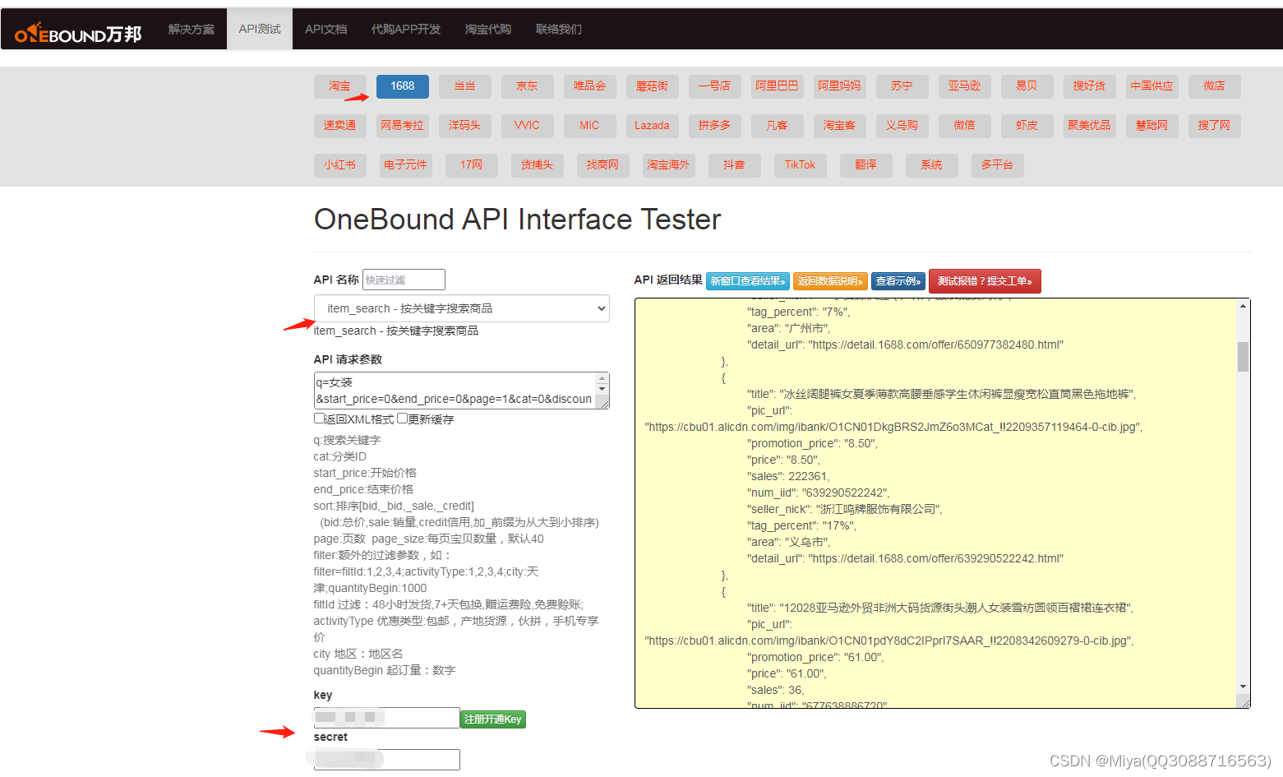Viewport: 1283px width, 777px height.
Task: Expand the item_search API name dropdown
Action: click(x=461, y=308)
